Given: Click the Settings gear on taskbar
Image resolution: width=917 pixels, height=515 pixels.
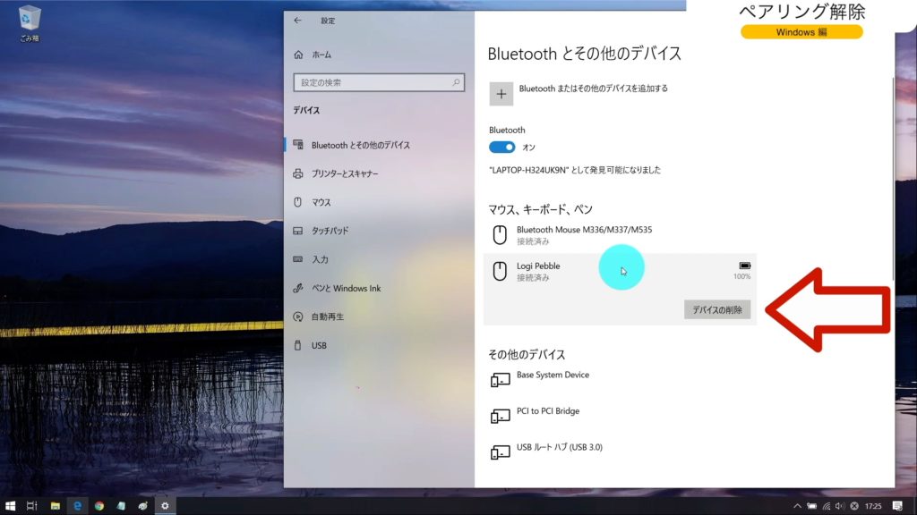Looking at the screenshot, I should (165, 506).
